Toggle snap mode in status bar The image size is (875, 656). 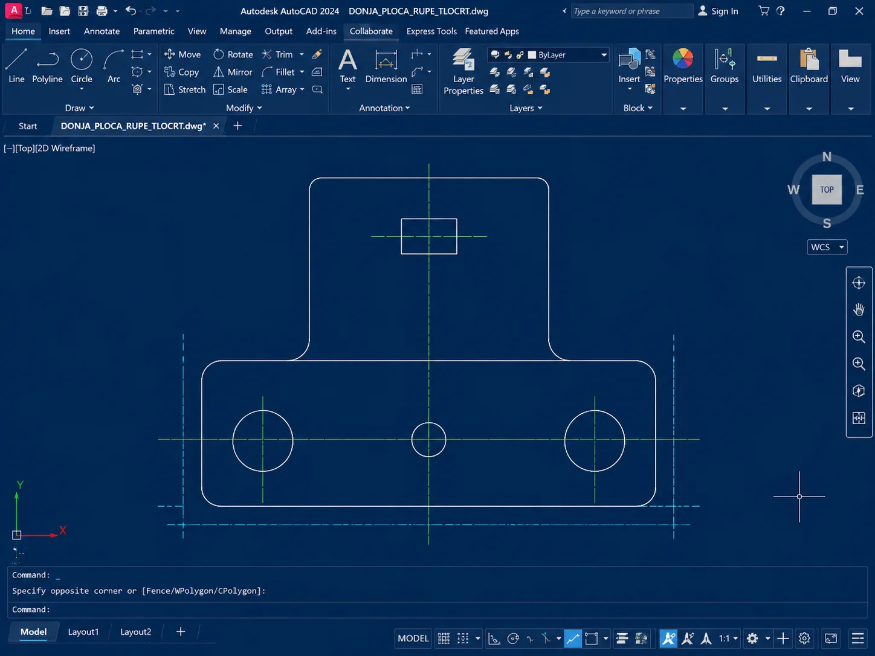(x=463, y=638)
